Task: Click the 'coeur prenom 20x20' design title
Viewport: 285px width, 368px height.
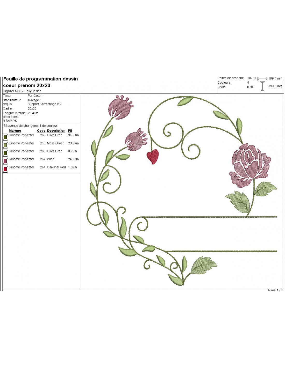Action: (x=27, y=85)
